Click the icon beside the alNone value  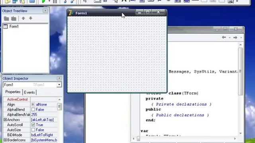pos(33,104)
